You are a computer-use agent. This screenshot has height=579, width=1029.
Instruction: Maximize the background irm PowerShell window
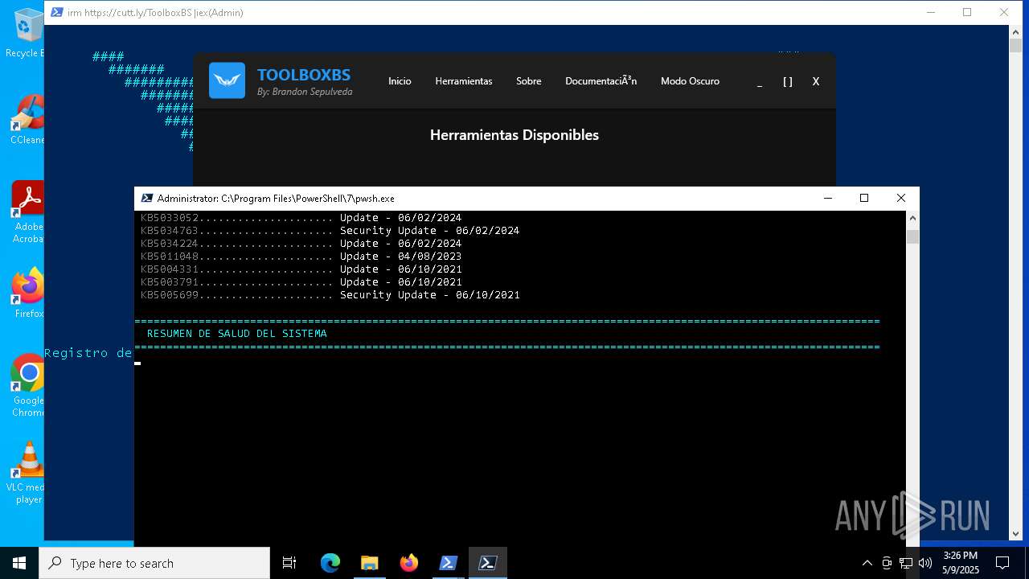point(967,12)
